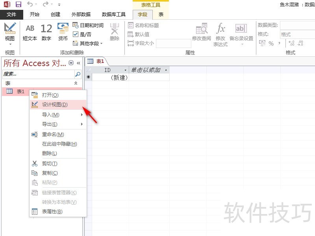This screenshot has height=236, width=315.
Task: Select the 表 ribbon tab
Action: [161, 15]
